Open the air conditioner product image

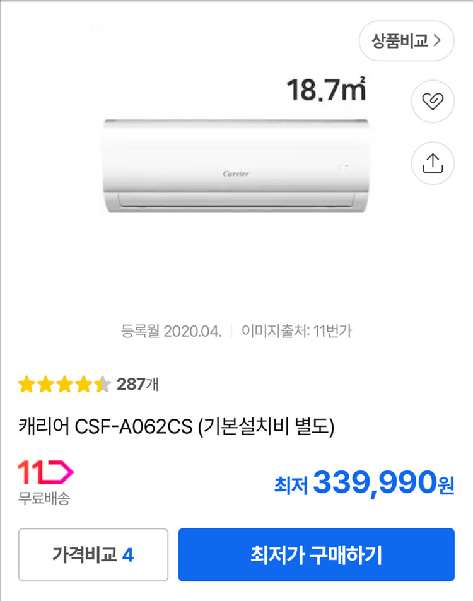tap(236, 165)
